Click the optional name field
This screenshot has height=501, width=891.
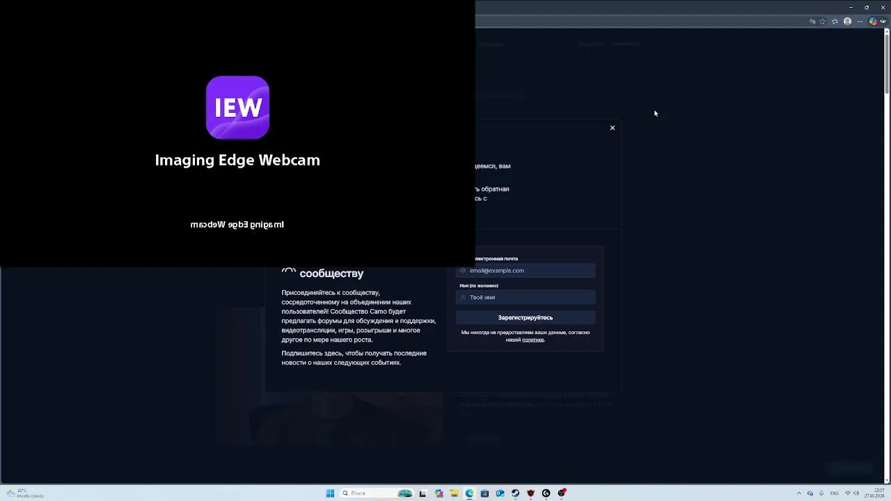click(526, 297)
